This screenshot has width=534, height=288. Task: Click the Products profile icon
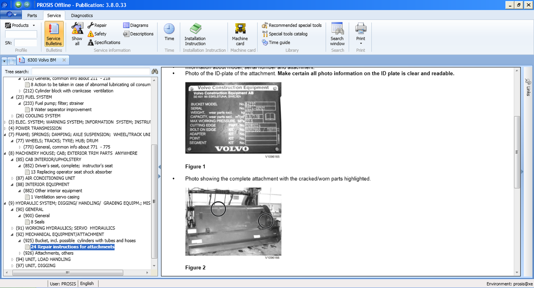[8, 25]
